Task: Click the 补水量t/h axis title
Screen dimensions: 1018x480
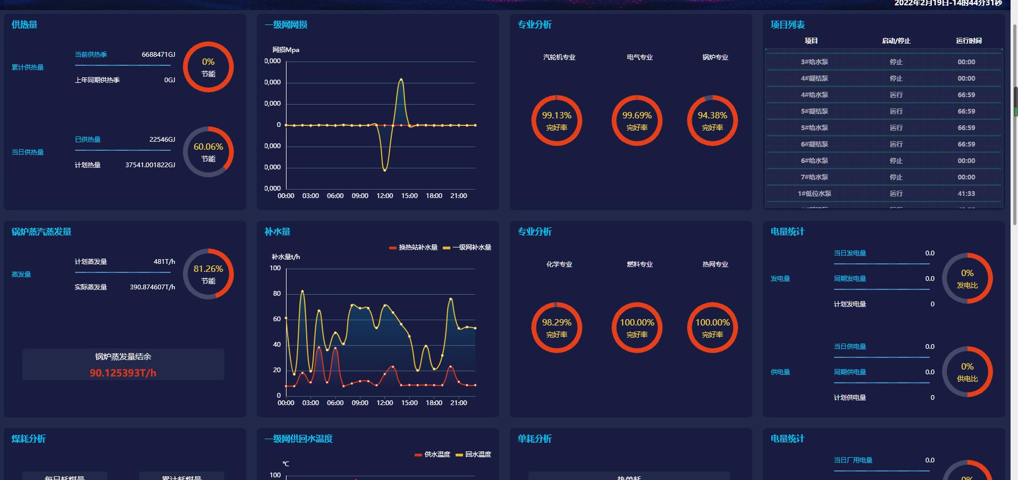Action: 286,257
